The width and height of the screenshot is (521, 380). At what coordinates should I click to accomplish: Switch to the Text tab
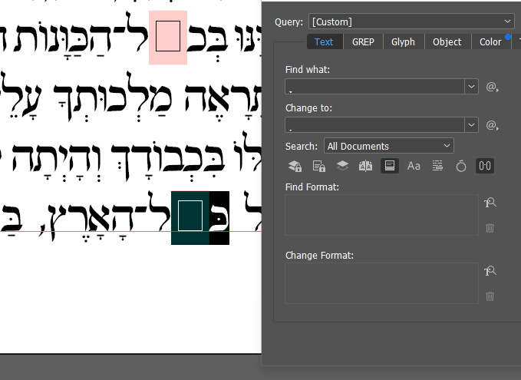coord(324,42)
